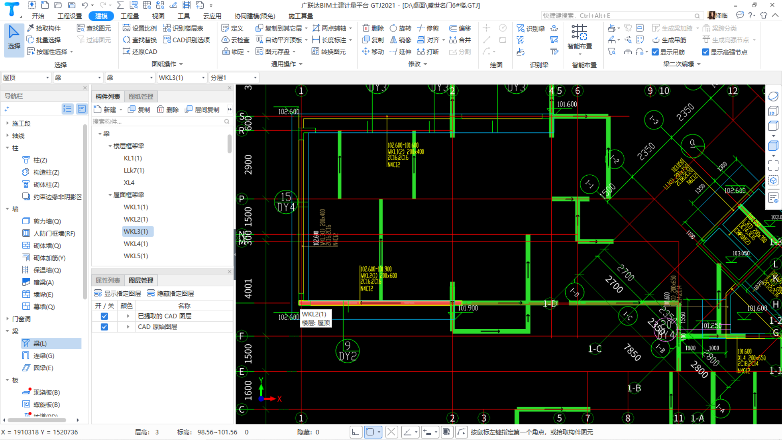Screen dimensions: 782x440
Task: Open the WKL3(1) component dropdown
Action: (x=182, y=77)
